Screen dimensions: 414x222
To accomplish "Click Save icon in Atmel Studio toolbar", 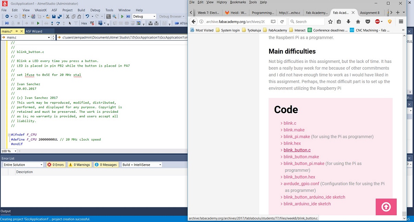I will tap(54, 16).
